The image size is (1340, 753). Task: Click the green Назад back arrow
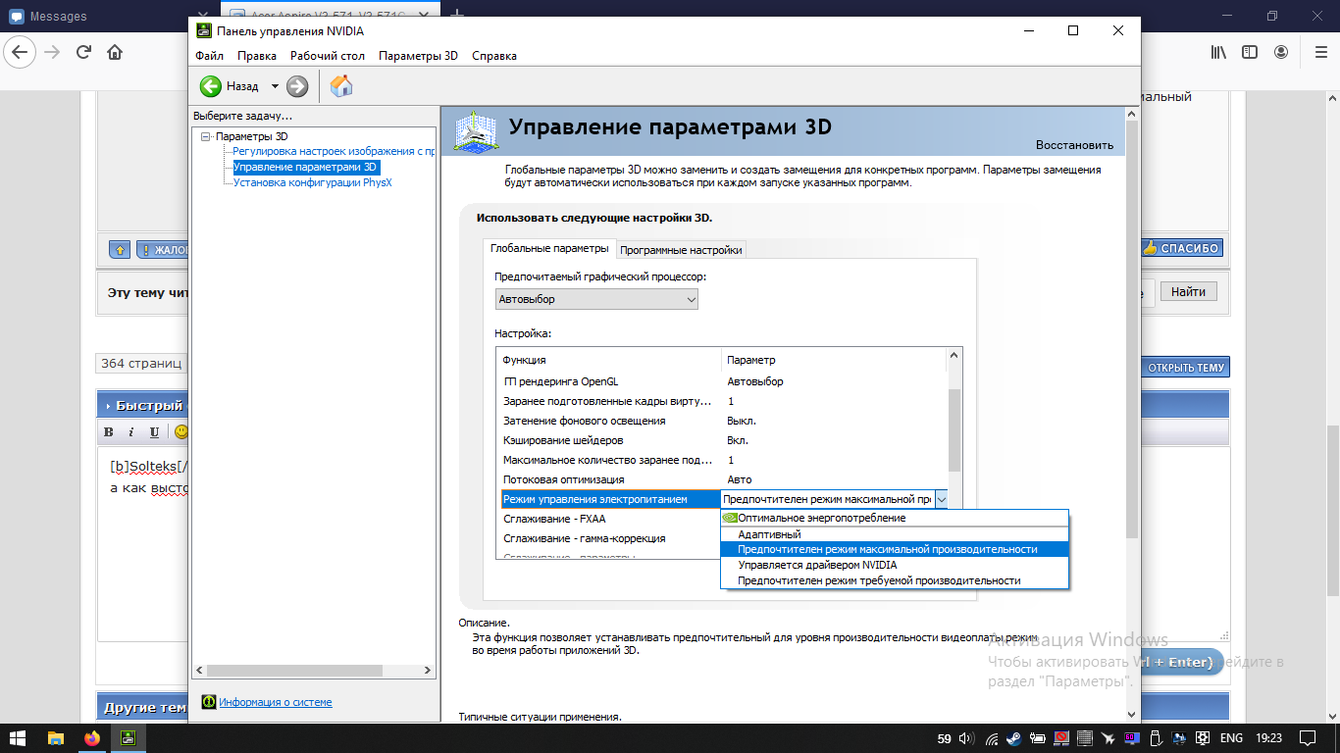tap(211, 86)
